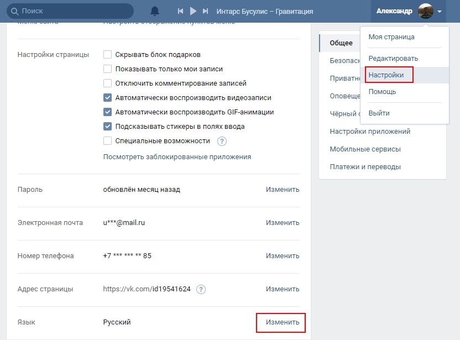Click Изменить next to Пароль
The width and height of the screenshot is (460, 340).
(282, 190)
